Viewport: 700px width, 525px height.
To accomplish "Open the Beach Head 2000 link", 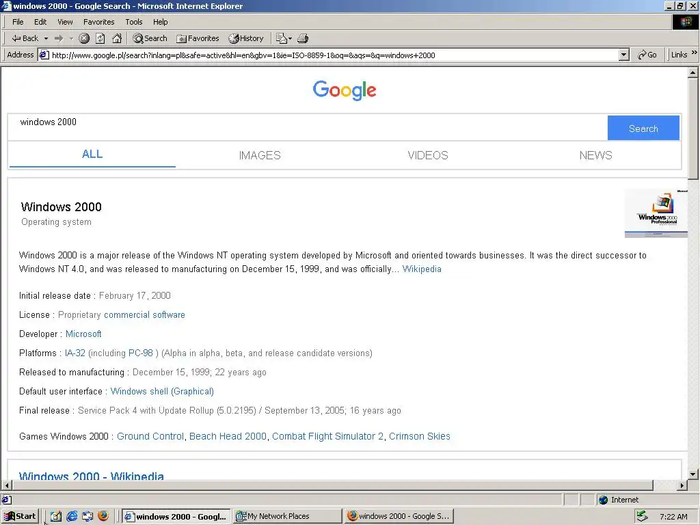I will pos(228,436).
